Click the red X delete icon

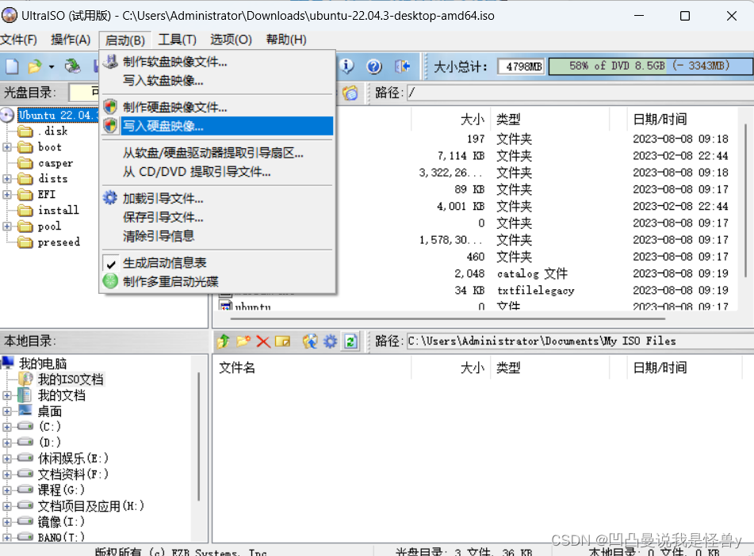coord(263,341)
